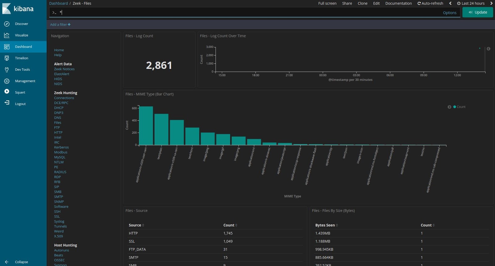495x266 pixels.
Task: Open Autoruns host hunting link
Action: 62,250
